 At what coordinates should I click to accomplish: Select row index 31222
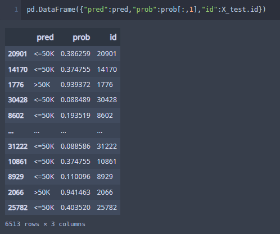click(x=17, y=146)
